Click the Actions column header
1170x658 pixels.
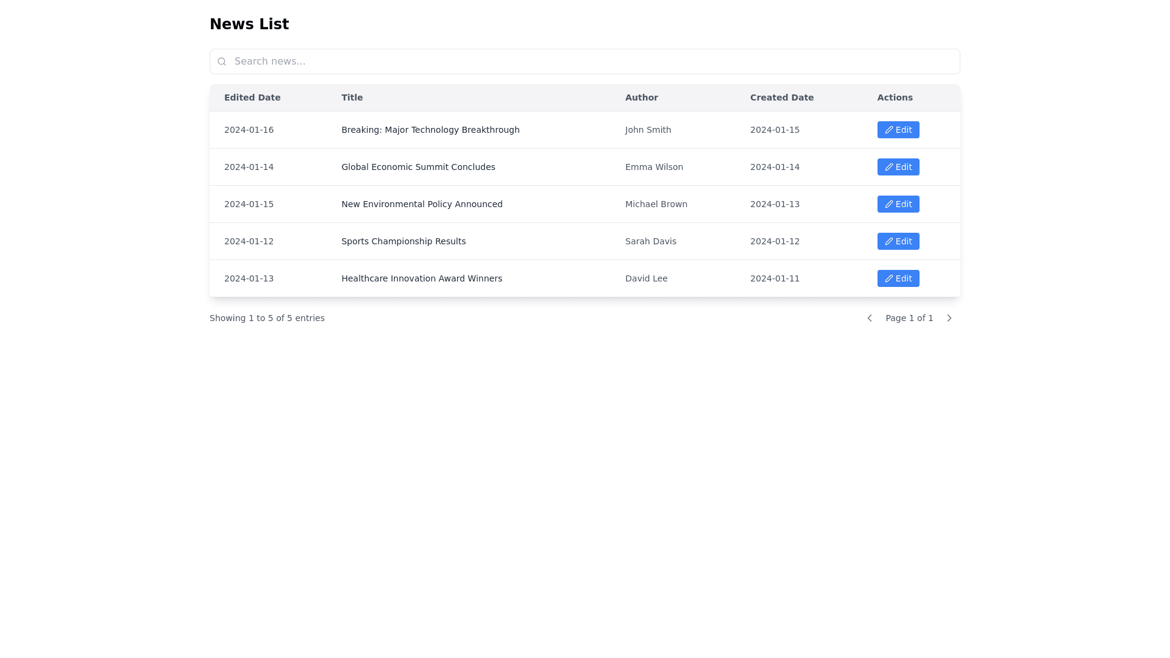[x=895, y=97]
